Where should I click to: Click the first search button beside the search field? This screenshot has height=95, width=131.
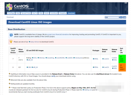point(121,17)
